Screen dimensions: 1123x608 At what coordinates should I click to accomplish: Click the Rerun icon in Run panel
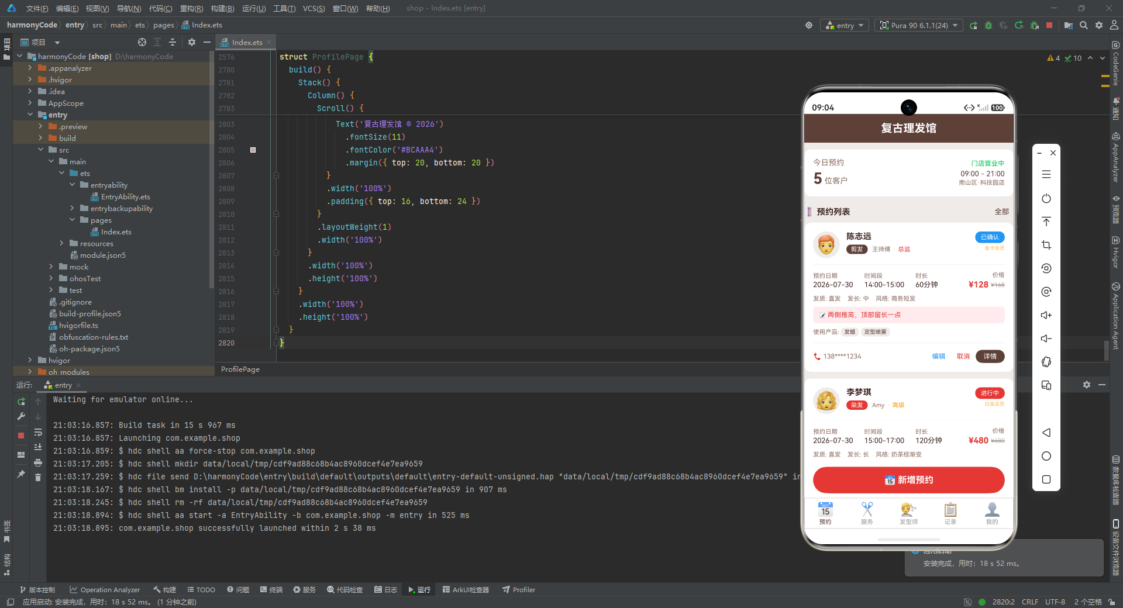tap(21, 402)
